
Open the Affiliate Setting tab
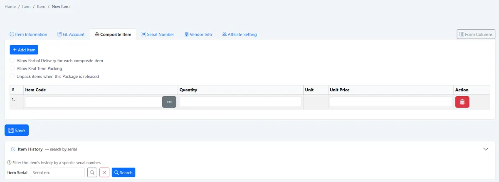[239, 34]
